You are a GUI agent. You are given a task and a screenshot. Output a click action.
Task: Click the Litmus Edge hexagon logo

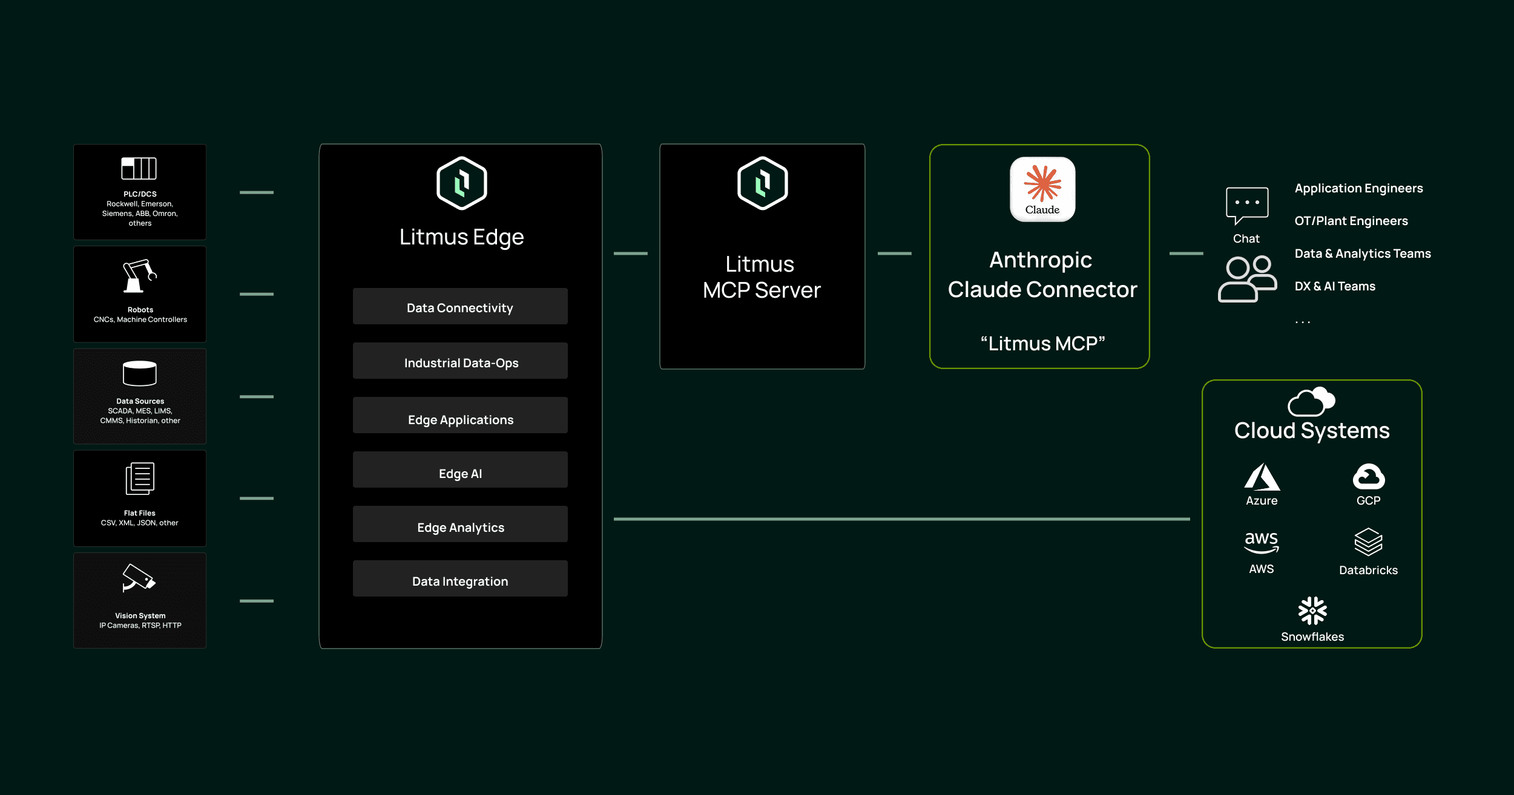pyautogui.click(x=462, y=183)
